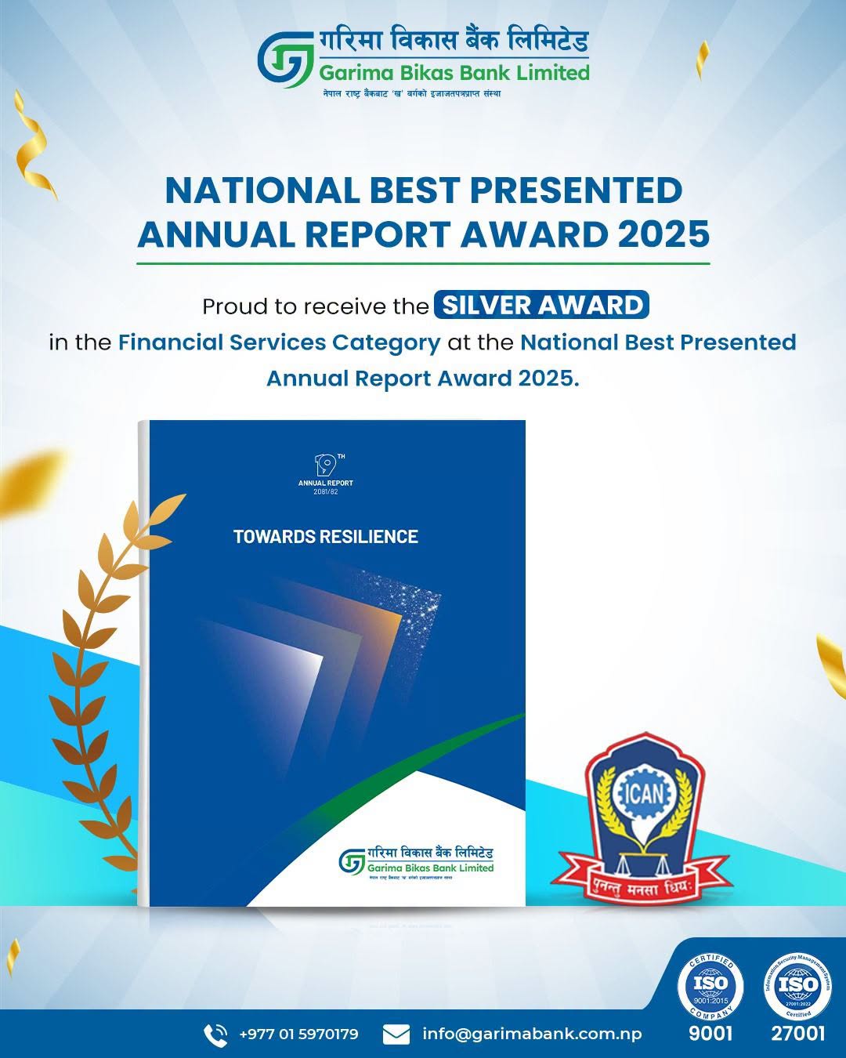Click the email envelope icon in footer
The image size is (846, 1058).
[396, 1034]
